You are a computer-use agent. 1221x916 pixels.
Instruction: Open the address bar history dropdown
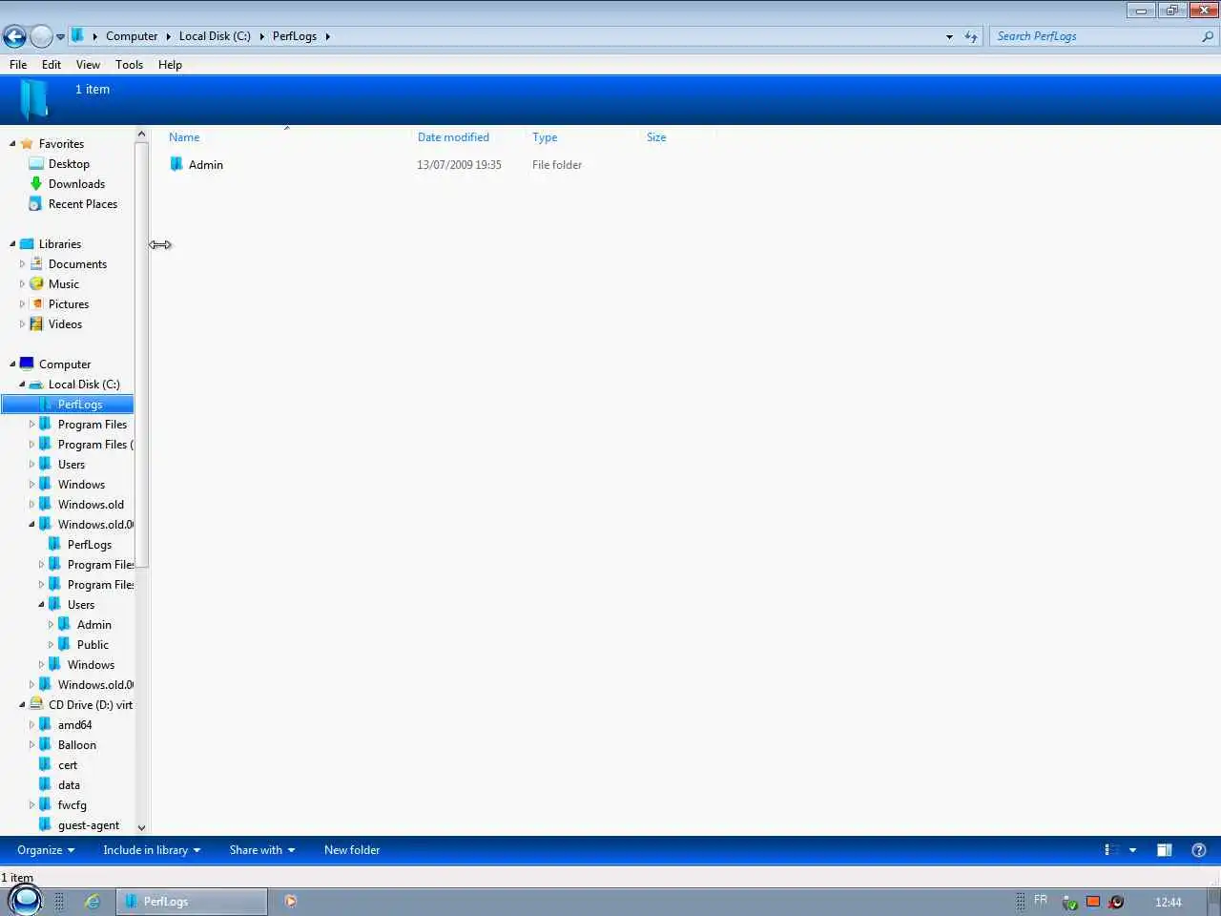coord(949,36)
